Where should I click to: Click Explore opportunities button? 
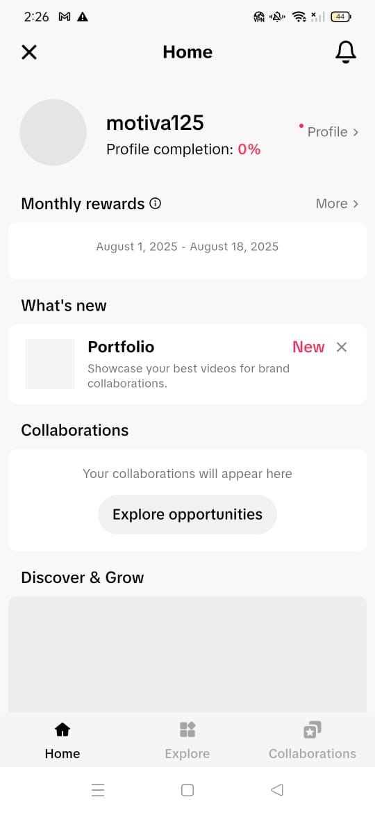coord(187,514)
